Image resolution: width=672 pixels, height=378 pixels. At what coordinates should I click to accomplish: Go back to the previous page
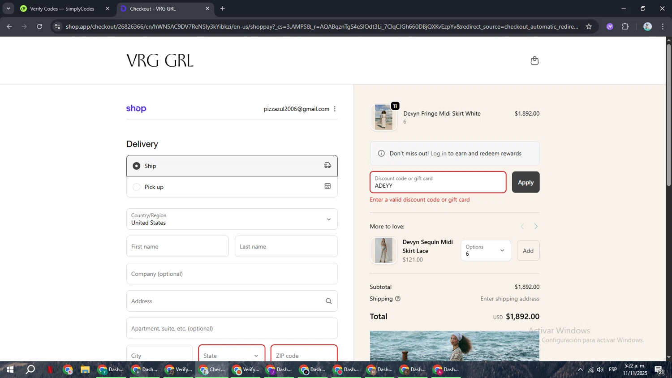(x=9, y=26)
